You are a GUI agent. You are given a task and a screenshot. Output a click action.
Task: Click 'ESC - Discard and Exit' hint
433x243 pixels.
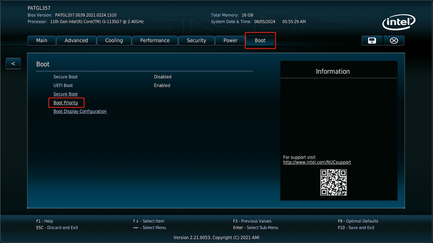click(57, 228)
